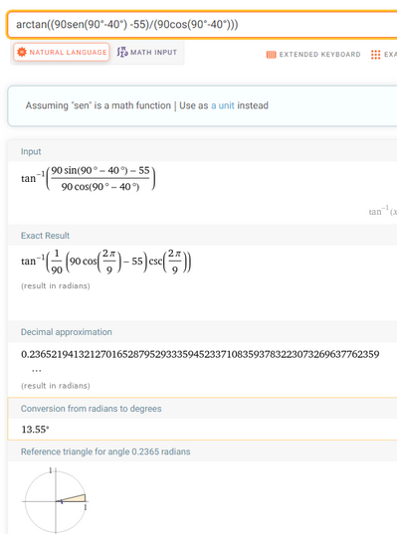Click the input formula tan⁻¹ with 90 sin fraction
Image resolution: width=397 pixels, height=534 pixels.
89,178
